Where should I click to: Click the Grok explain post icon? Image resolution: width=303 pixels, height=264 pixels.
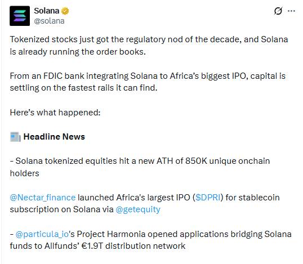pos(278,11)
